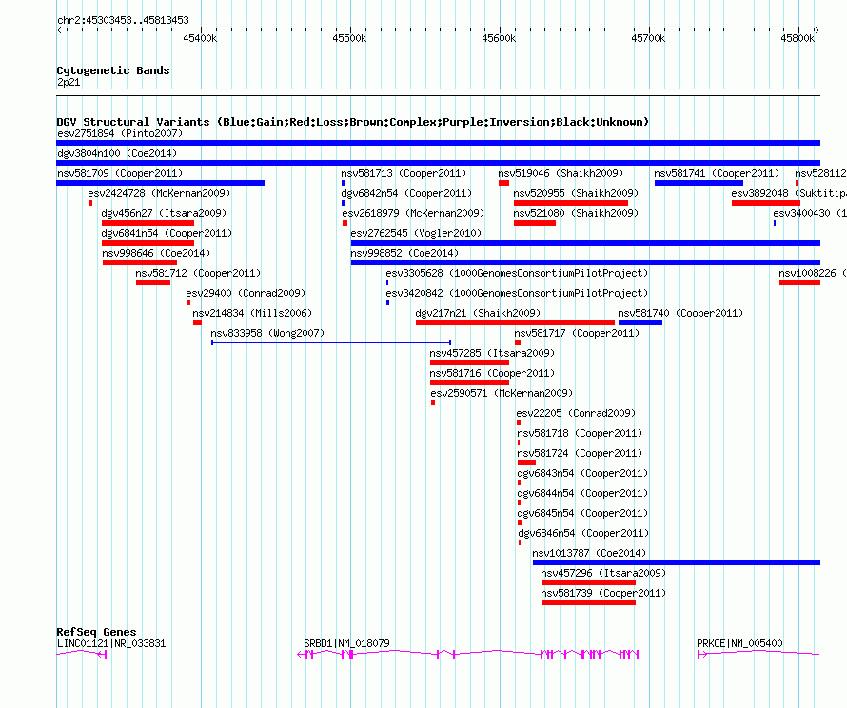Click nsv520955 (Shaikh2009) label
This screenshot has height=708, width=847.
576,193
